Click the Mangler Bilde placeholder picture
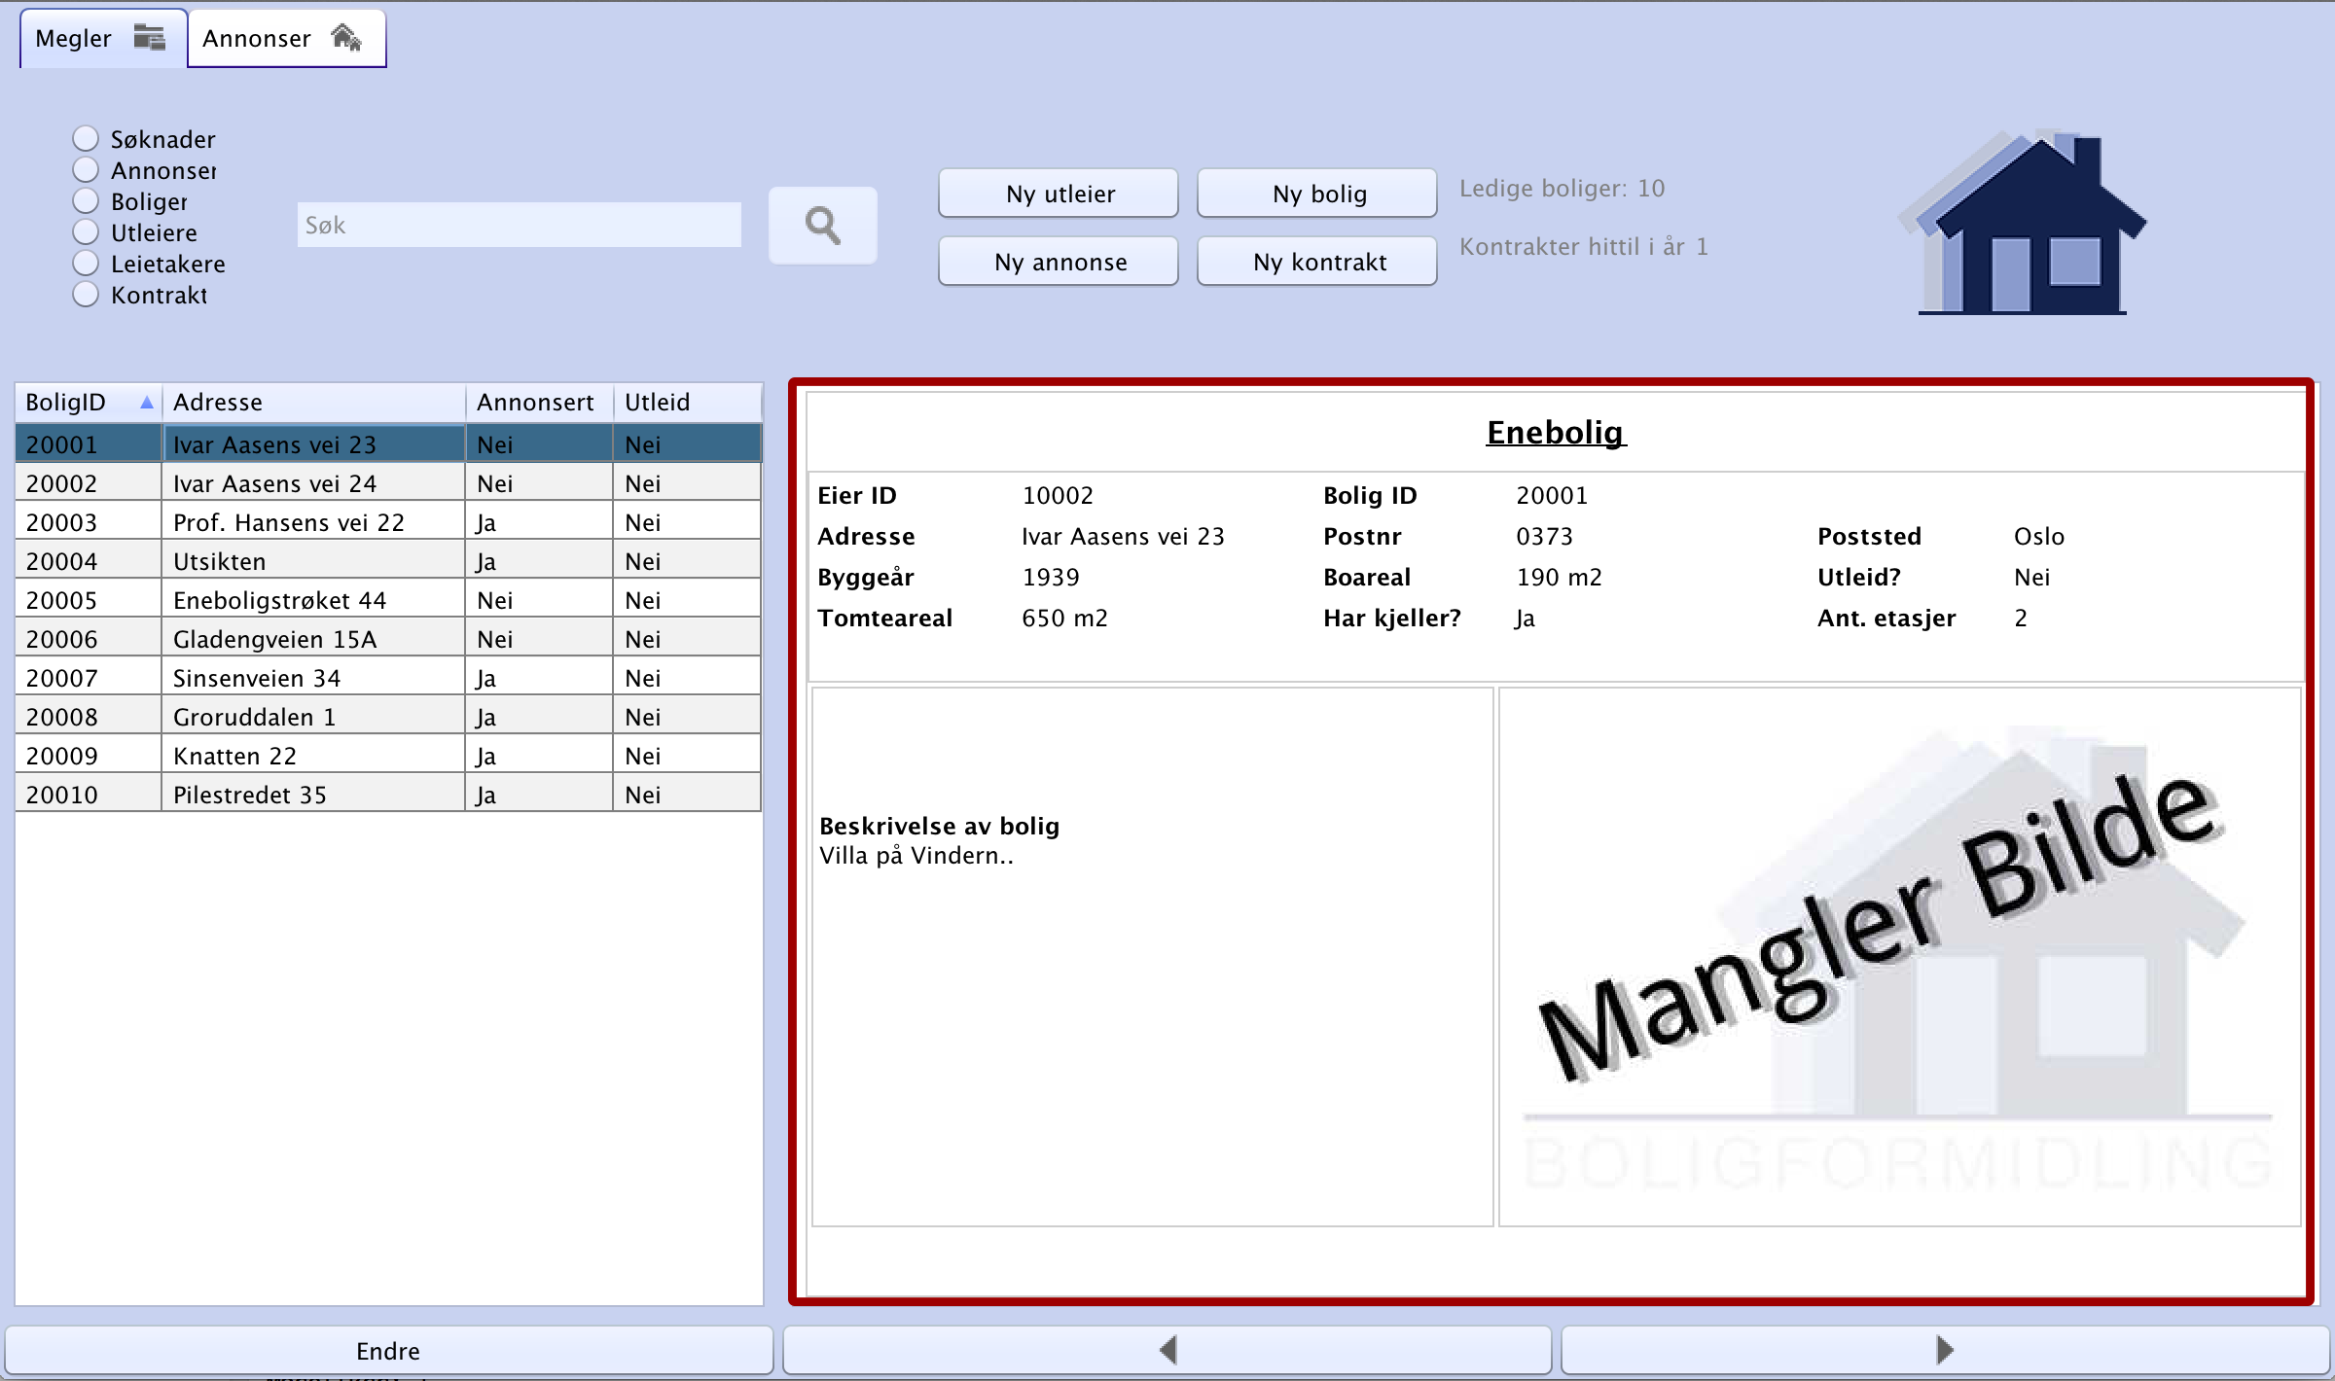This screenshot has width=2335, height=1381. pyautogui.click(x=1899, y=957)
